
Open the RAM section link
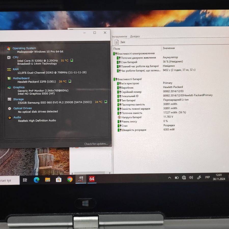16,69
